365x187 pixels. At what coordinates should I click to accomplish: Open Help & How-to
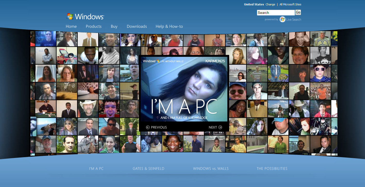coord(169,26)
